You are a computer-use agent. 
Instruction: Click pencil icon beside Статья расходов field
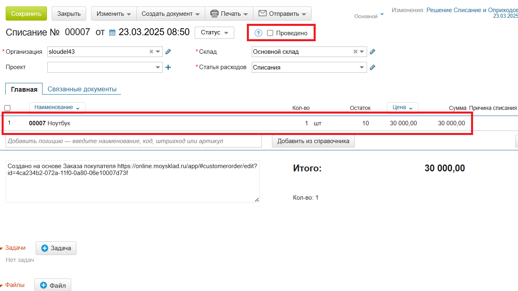(373, 67)
